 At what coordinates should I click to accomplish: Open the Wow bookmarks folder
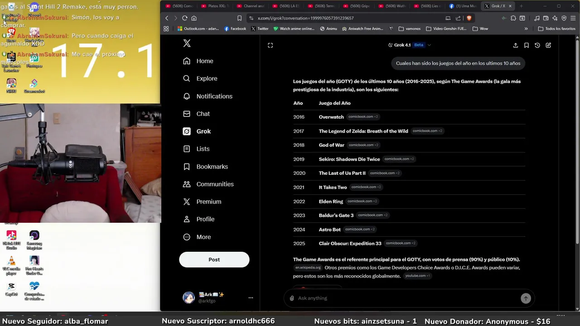pyautogui.click(x=480, y=29)
